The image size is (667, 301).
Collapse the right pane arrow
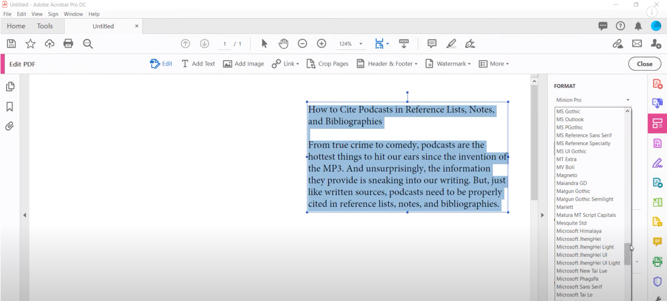coord(542,215)
